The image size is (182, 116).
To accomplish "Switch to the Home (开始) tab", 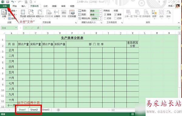I will click(15, 6).
